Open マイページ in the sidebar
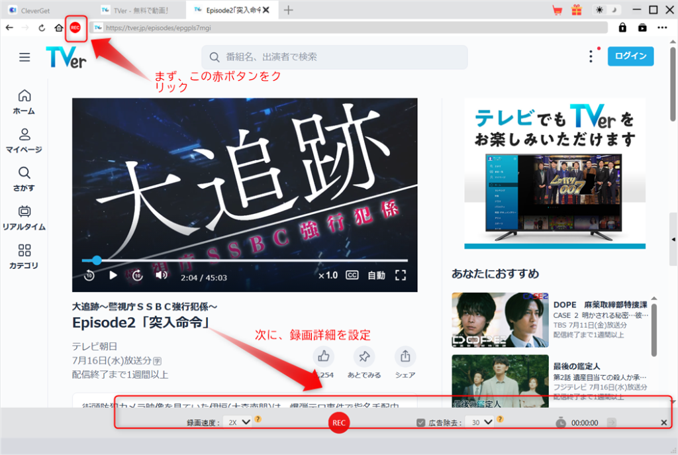The image size is (678, 455). (24, 140)
